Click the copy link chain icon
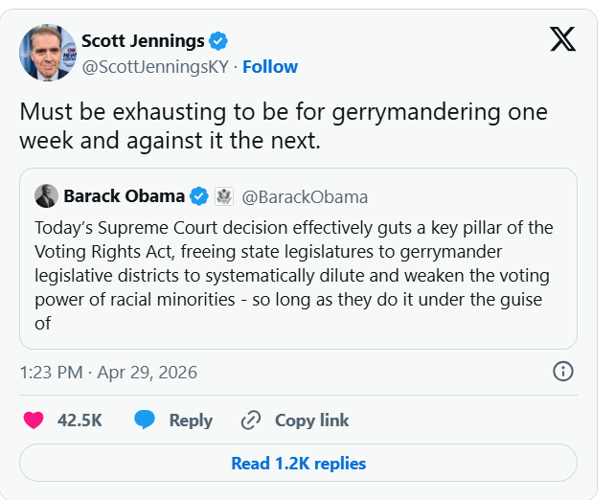Viewport: 615px width, 500px height. (251, 420)
